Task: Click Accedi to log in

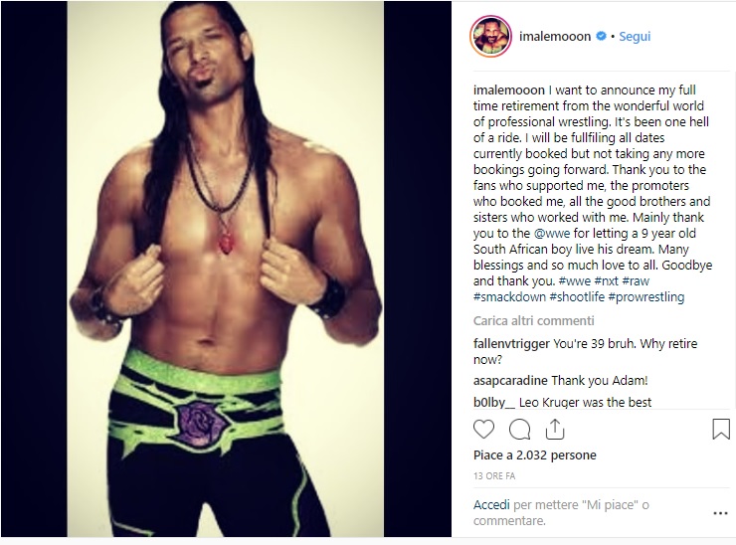Action: pos(491,505)
